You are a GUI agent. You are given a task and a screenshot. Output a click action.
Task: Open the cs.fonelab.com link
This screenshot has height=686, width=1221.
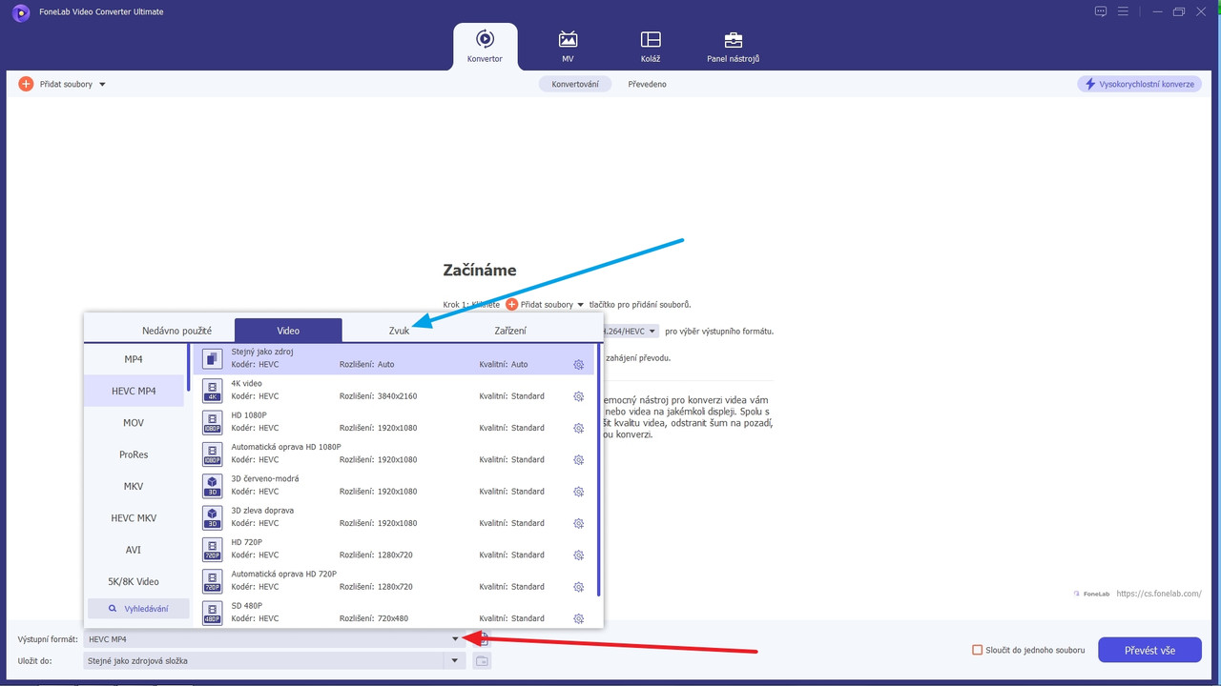tap(1158, 593)
